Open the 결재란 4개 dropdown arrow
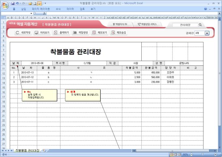 click(x=207, y=33)
